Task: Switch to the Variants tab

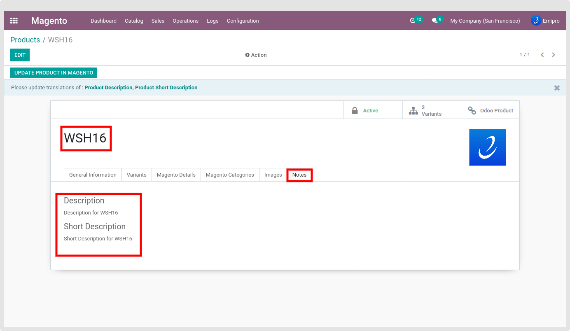Action: [x=137, y=175]
